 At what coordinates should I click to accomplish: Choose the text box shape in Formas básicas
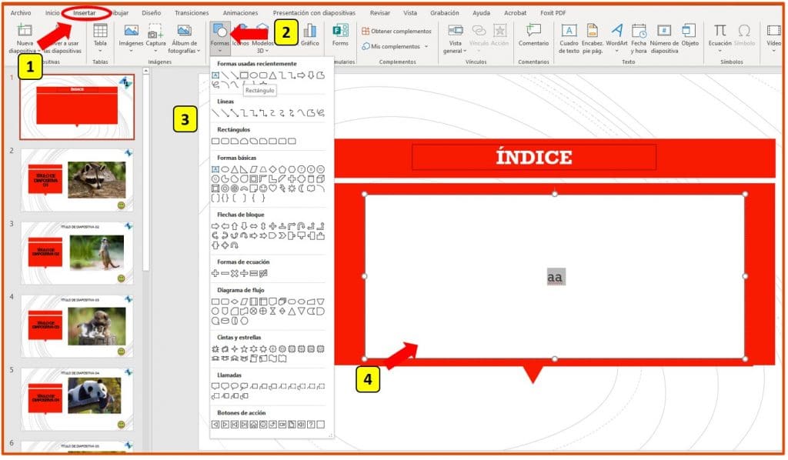[215, 169]
